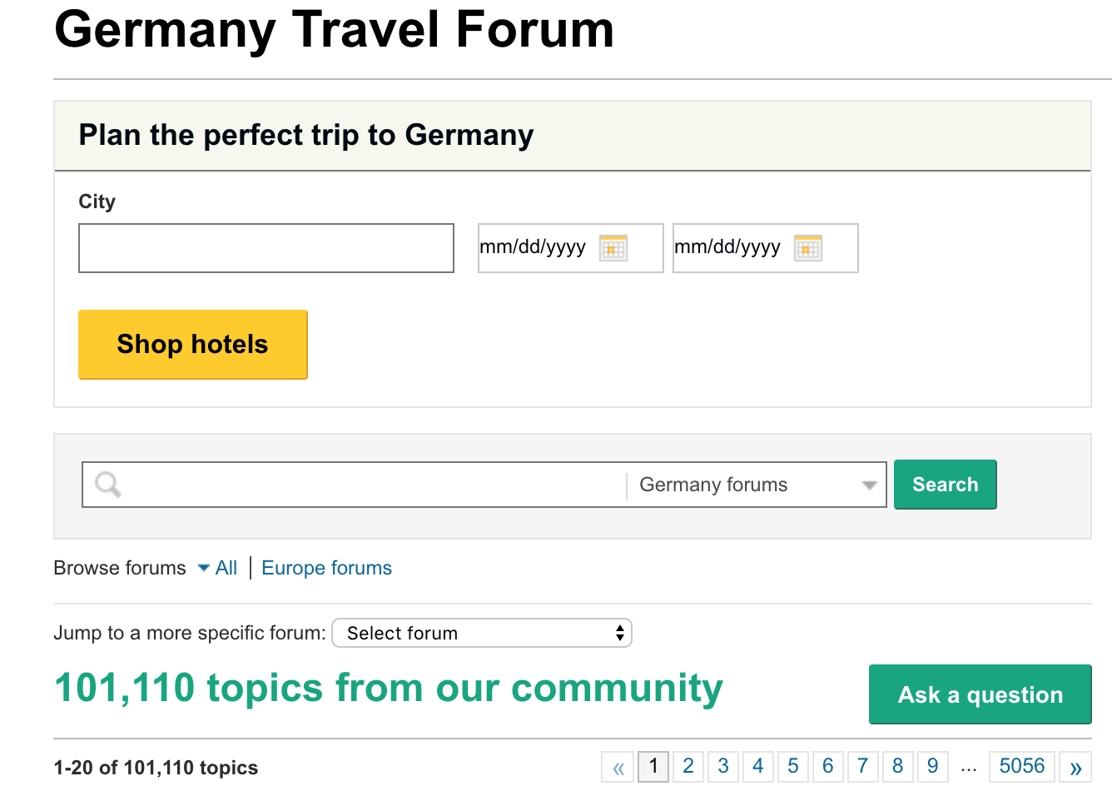Go to previous page with double-left arrow
The height and width of the screenshot is (791, 1112).
[x=618, y=767]
